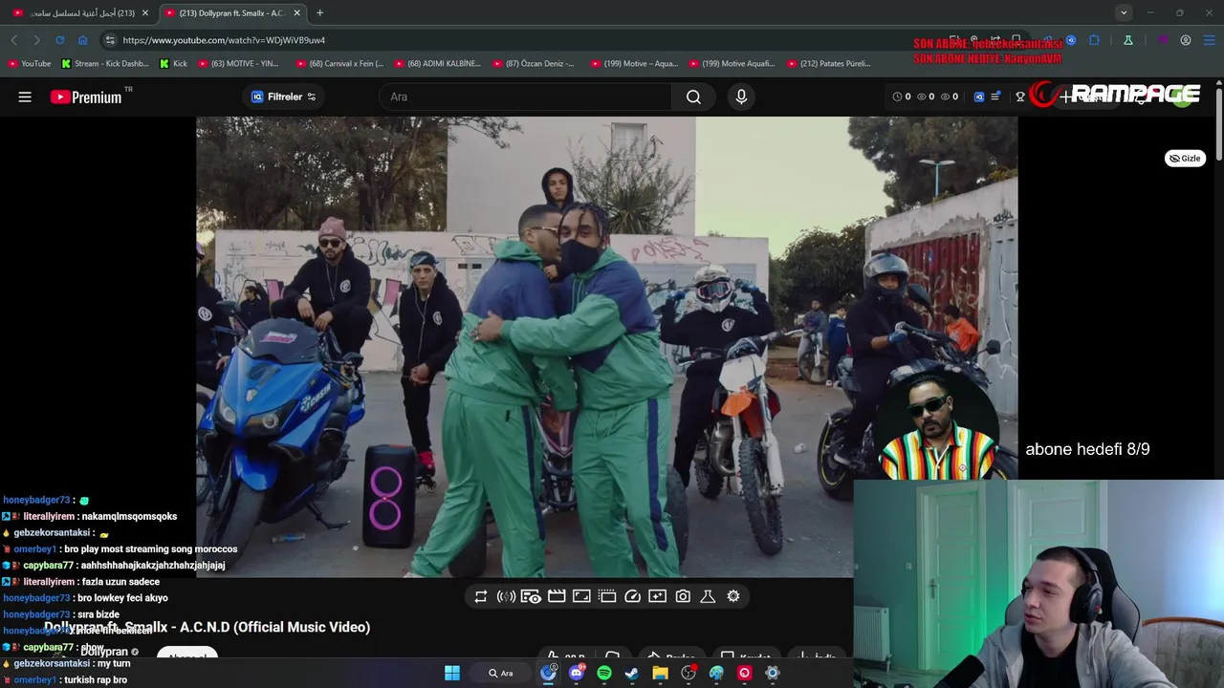Open File Explorer from the taskbar

coord(660,673)
